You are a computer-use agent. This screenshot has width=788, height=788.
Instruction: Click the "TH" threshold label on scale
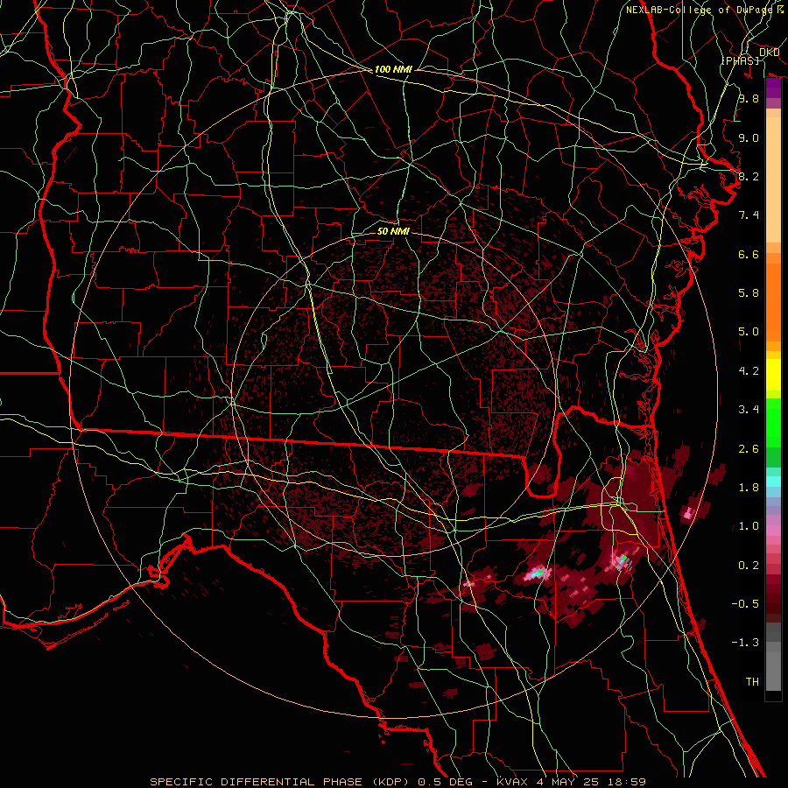[752, 682]
